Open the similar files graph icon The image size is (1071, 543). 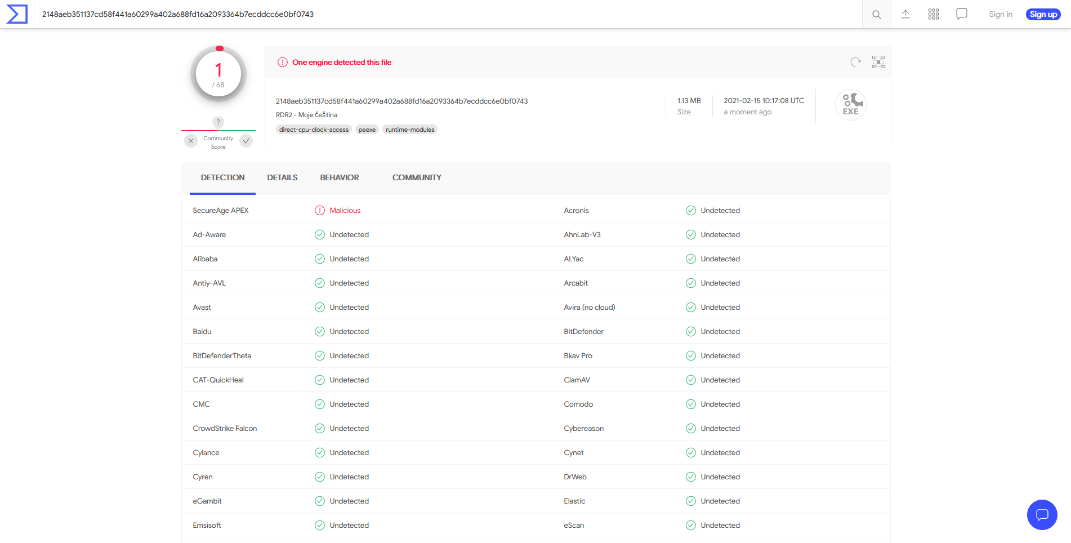878,62
